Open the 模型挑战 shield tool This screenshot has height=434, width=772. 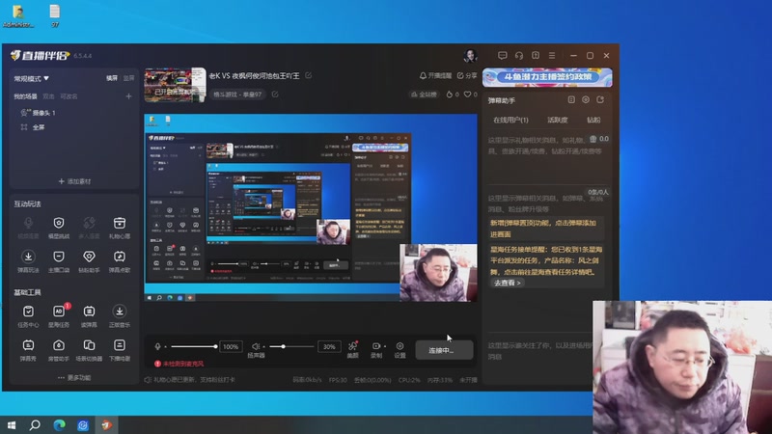coord(59,228)
